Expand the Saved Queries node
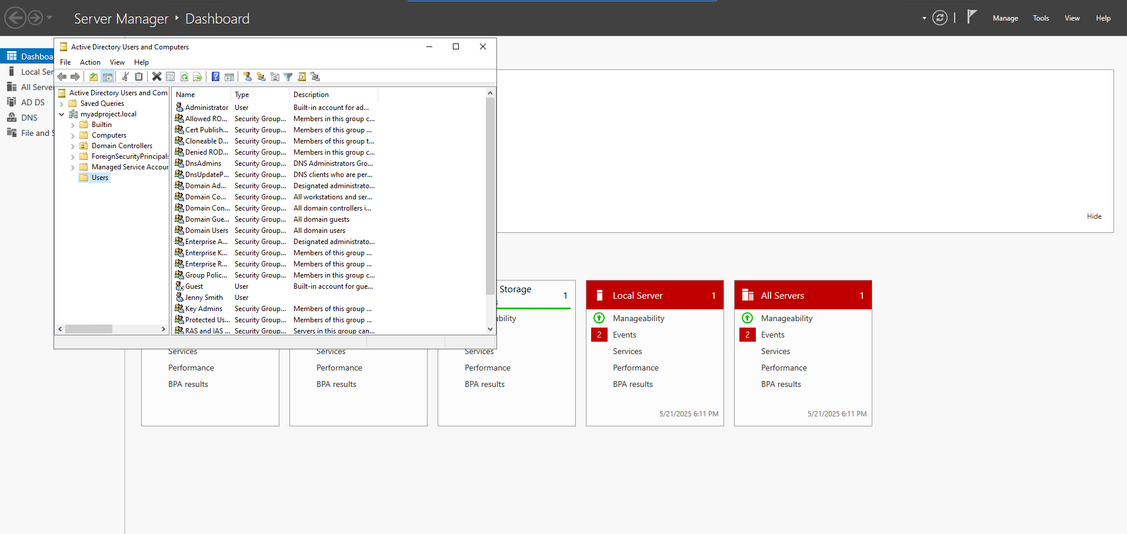Screen dimensions: 1127x534 point(62,104)
